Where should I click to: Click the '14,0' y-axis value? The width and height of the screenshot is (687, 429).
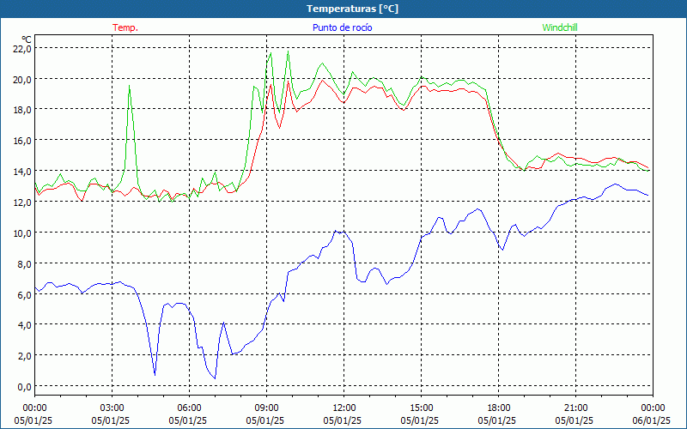click(x=22, y=171)
